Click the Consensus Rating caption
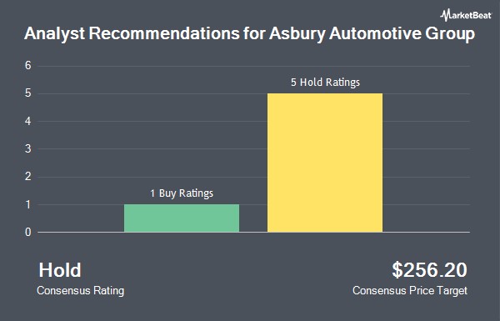Screen dimensions: 500x321 click(80, 291)
